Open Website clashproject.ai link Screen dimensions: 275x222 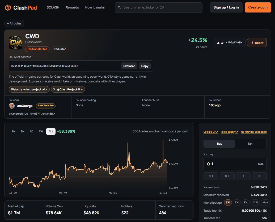(x=29, y=89)
